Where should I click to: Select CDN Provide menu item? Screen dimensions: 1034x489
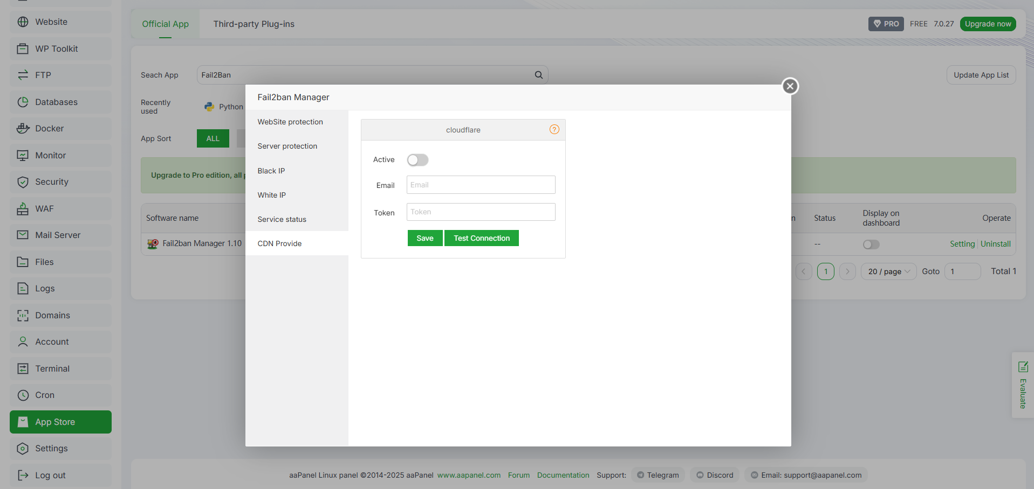(297, 243)
